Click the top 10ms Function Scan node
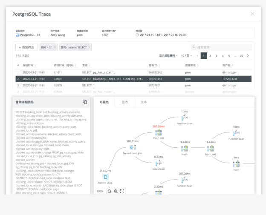266x215 pixels. click(x=185, y=117)
